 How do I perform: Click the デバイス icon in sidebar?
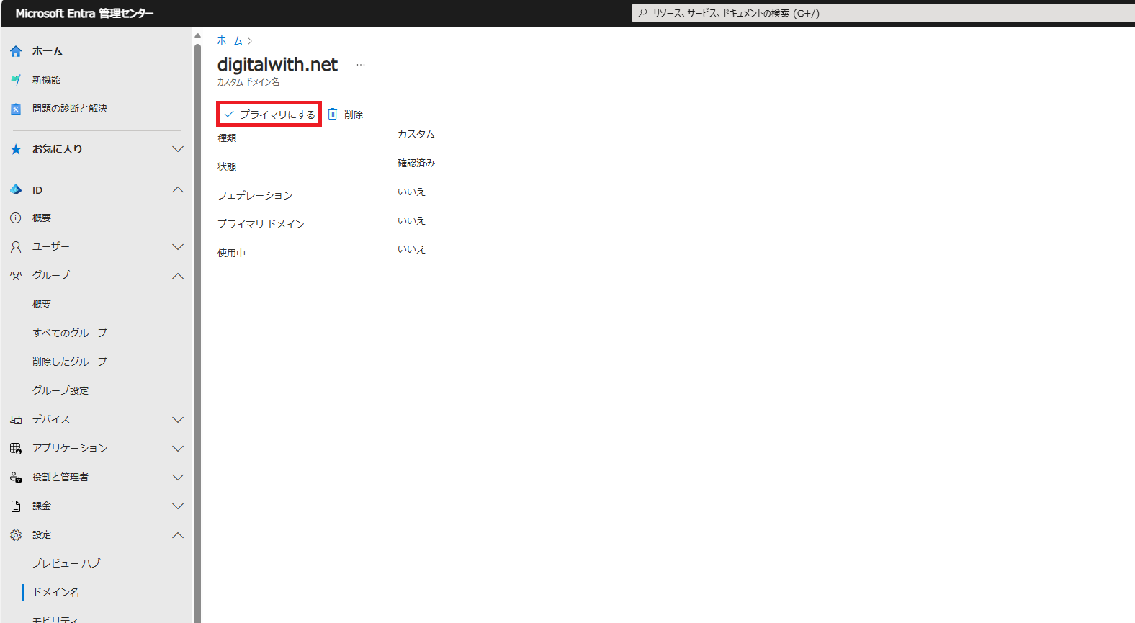pos(16,420)
